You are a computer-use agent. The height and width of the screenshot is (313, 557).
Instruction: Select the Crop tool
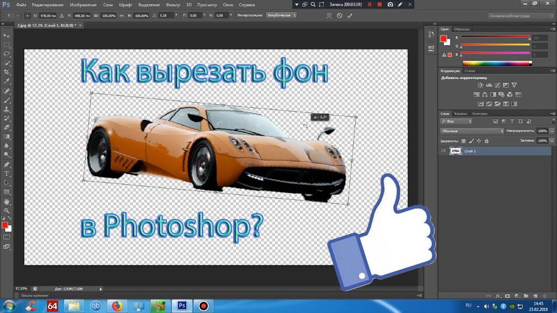click(x=7, y=72)
